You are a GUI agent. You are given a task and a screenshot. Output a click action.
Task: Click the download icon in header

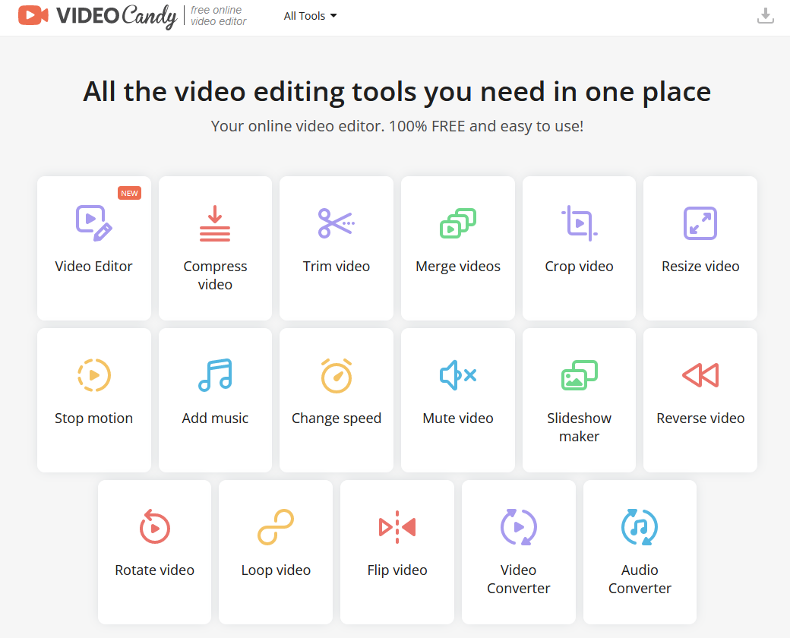coord(766,16)
